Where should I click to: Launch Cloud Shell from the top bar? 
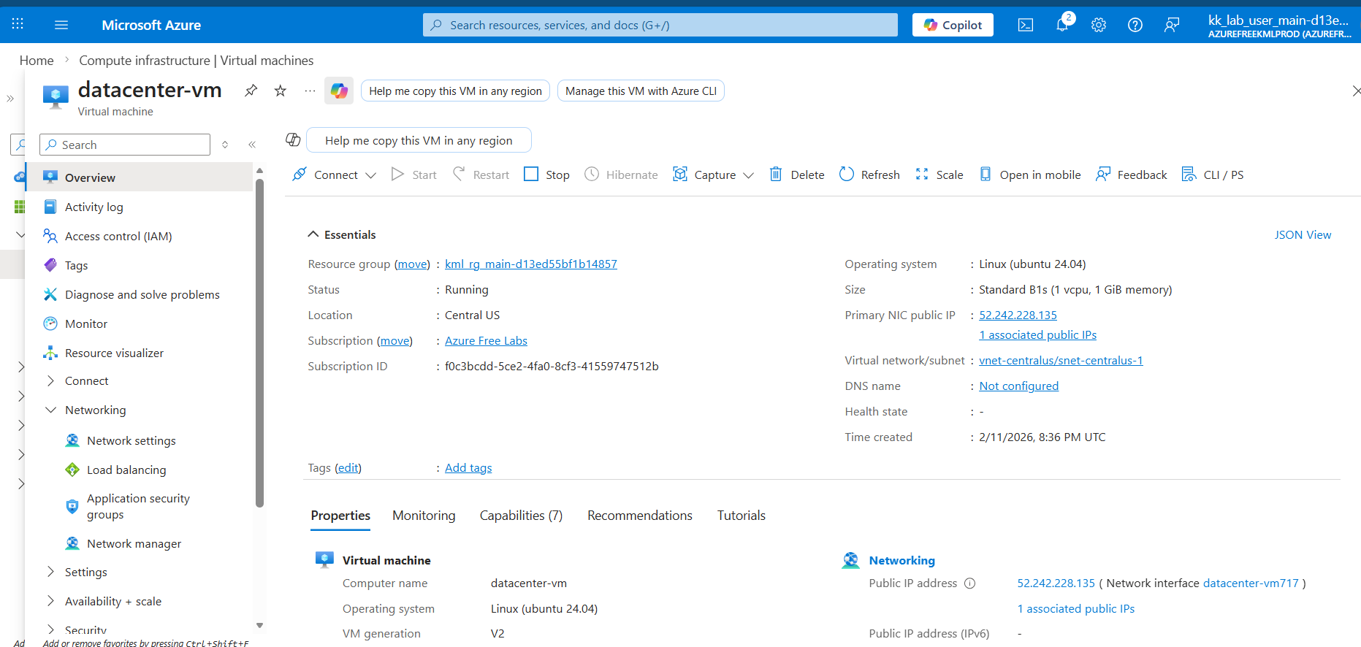click(x=1026, y=25)
